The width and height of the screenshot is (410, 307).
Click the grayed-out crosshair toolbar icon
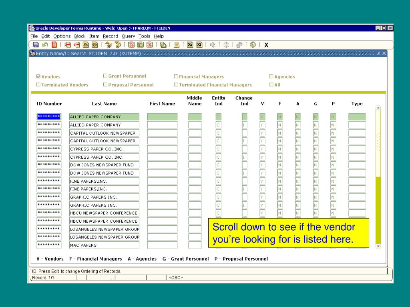[x=226, y=45]
